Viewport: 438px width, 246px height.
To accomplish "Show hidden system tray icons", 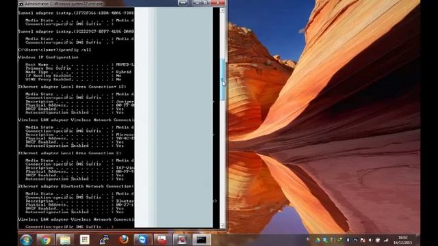I will (x=308, y=240).
